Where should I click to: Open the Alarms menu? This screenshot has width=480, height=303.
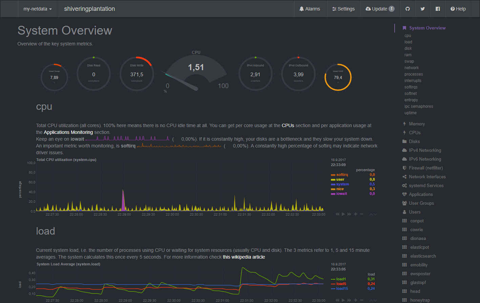(310, 9)
